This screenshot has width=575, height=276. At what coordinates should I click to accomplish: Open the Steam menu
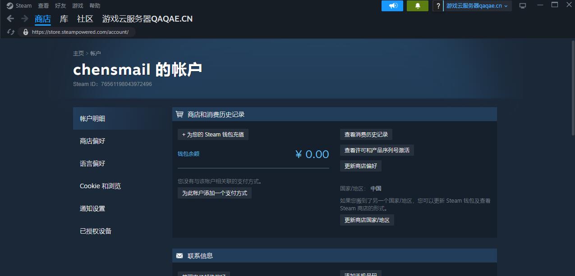24,6
